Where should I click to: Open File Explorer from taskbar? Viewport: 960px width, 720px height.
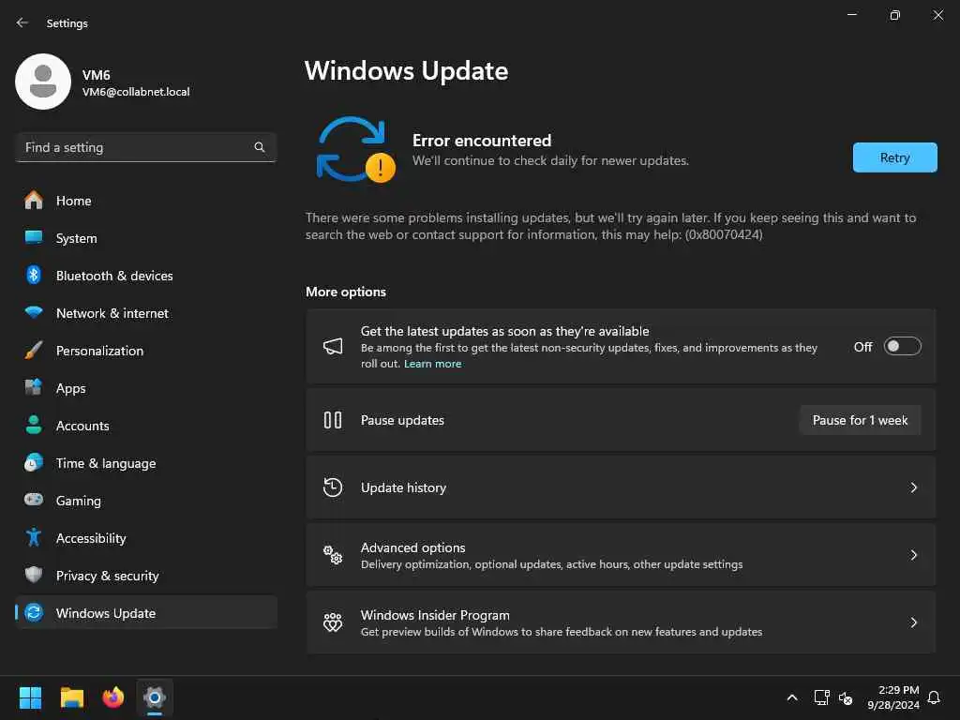(71, 697)
